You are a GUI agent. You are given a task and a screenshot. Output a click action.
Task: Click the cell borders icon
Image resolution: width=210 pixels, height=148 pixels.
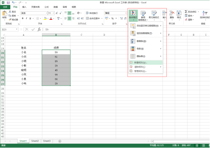38,18
